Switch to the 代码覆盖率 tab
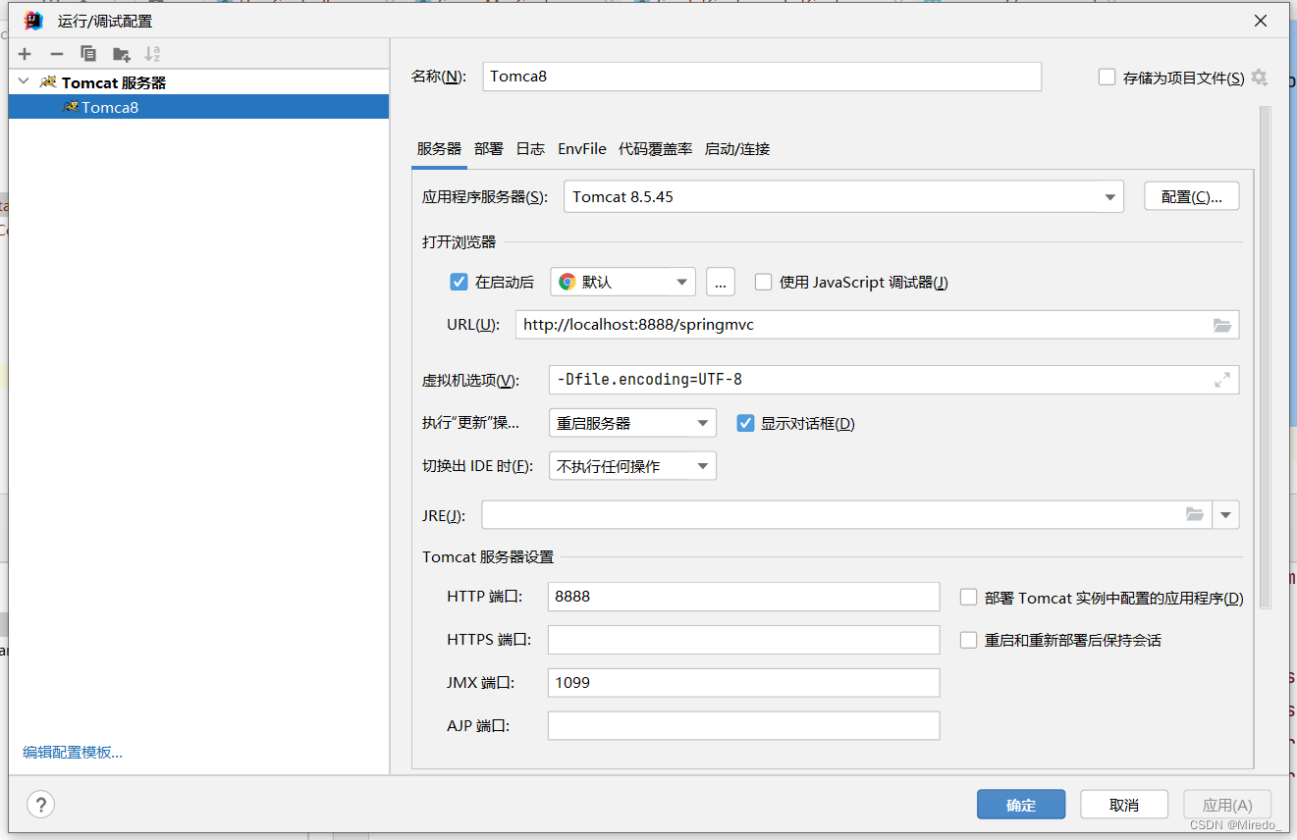 pyautogui.click(x=655, y=148)
